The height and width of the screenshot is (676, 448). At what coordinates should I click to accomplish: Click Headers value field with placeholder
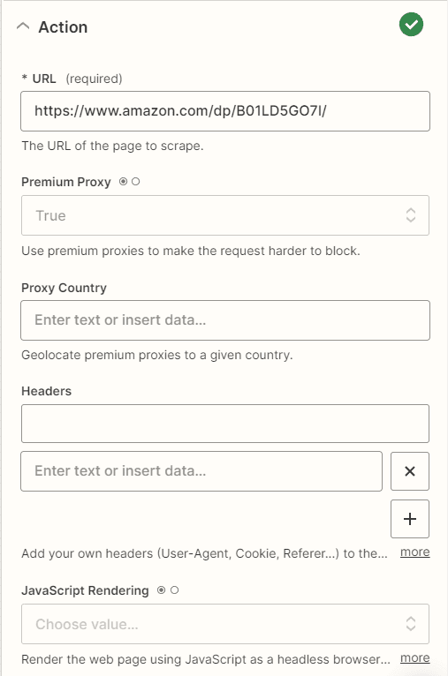[201, 471]
